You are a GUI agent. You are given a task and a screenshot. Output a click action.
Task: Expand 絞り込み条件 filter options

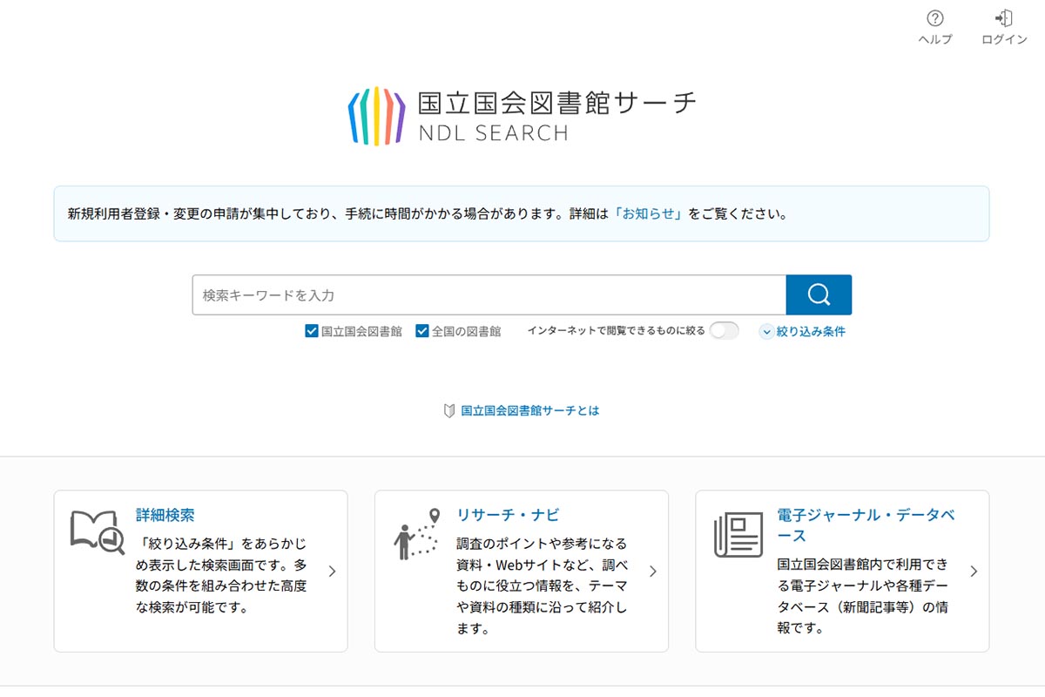coord(803,331)
